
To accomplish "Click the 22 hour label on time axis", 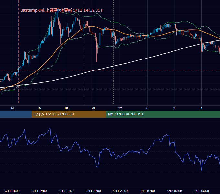I will tap(120, 108).
